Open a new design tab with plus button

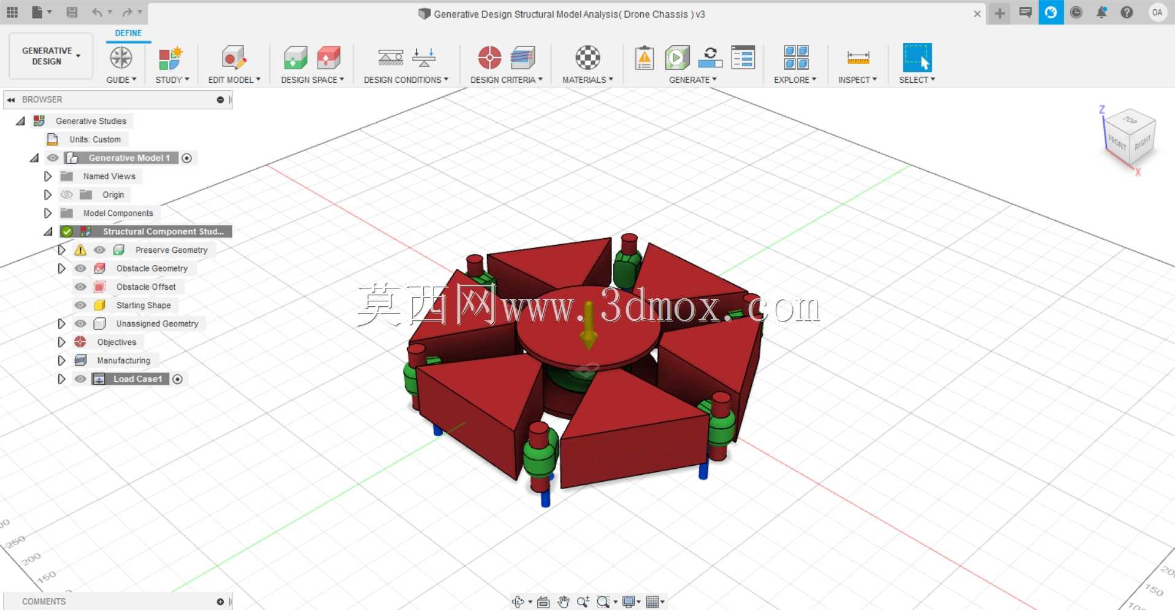pos(1000,13)
